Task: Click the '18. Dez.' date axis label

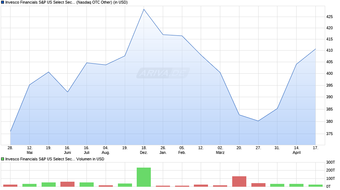Action: pos(144,150)
